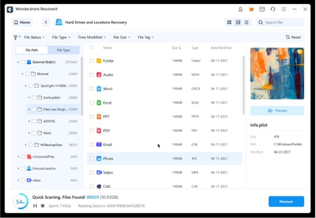Click the Video file icon
Screen dimensions: 316x218
coord(99,173)
